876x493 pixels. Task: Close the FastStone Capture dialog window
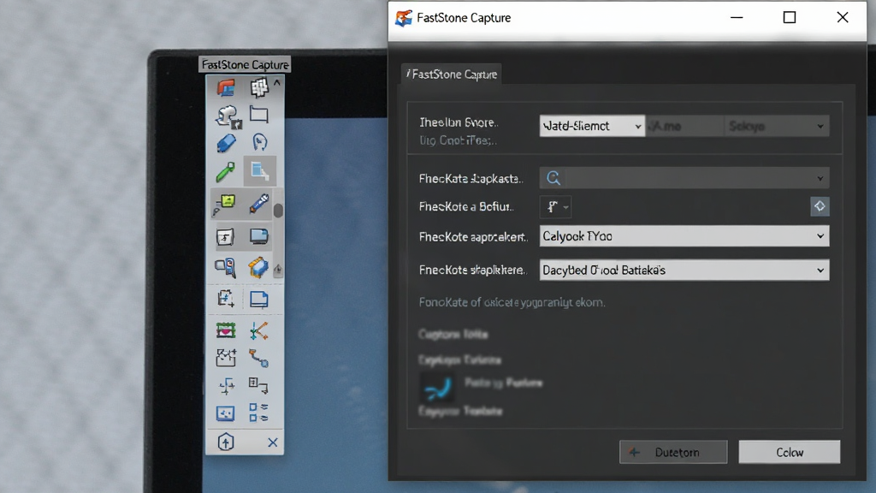pyautogui.click(x=843, y=17)
